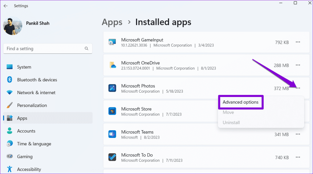The image size is (313, 174).
Task: Click version 10.1.22621.3036 text
Action: (x=134, y=45)
